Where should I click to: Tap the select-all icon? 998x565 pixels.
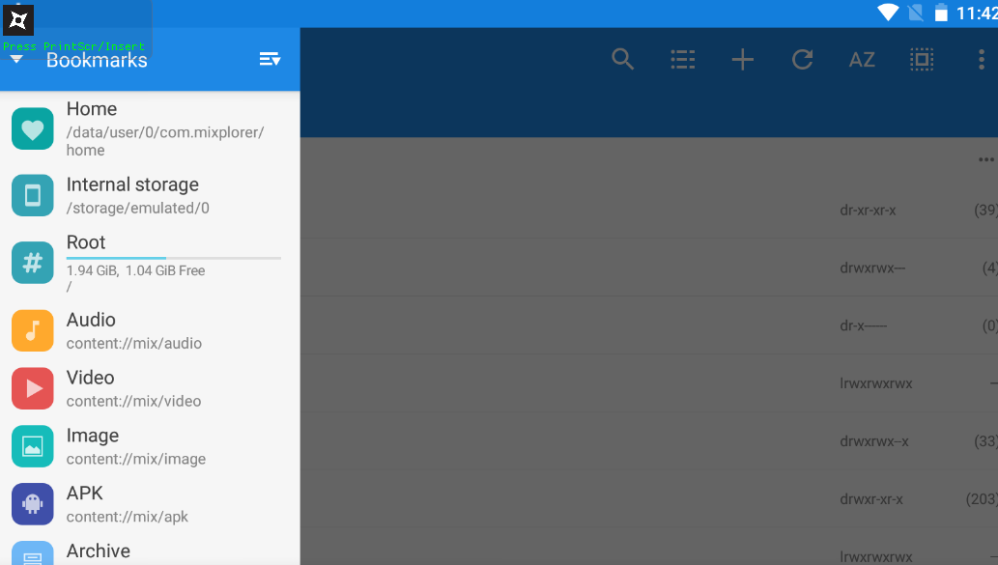tap(922, 60)
